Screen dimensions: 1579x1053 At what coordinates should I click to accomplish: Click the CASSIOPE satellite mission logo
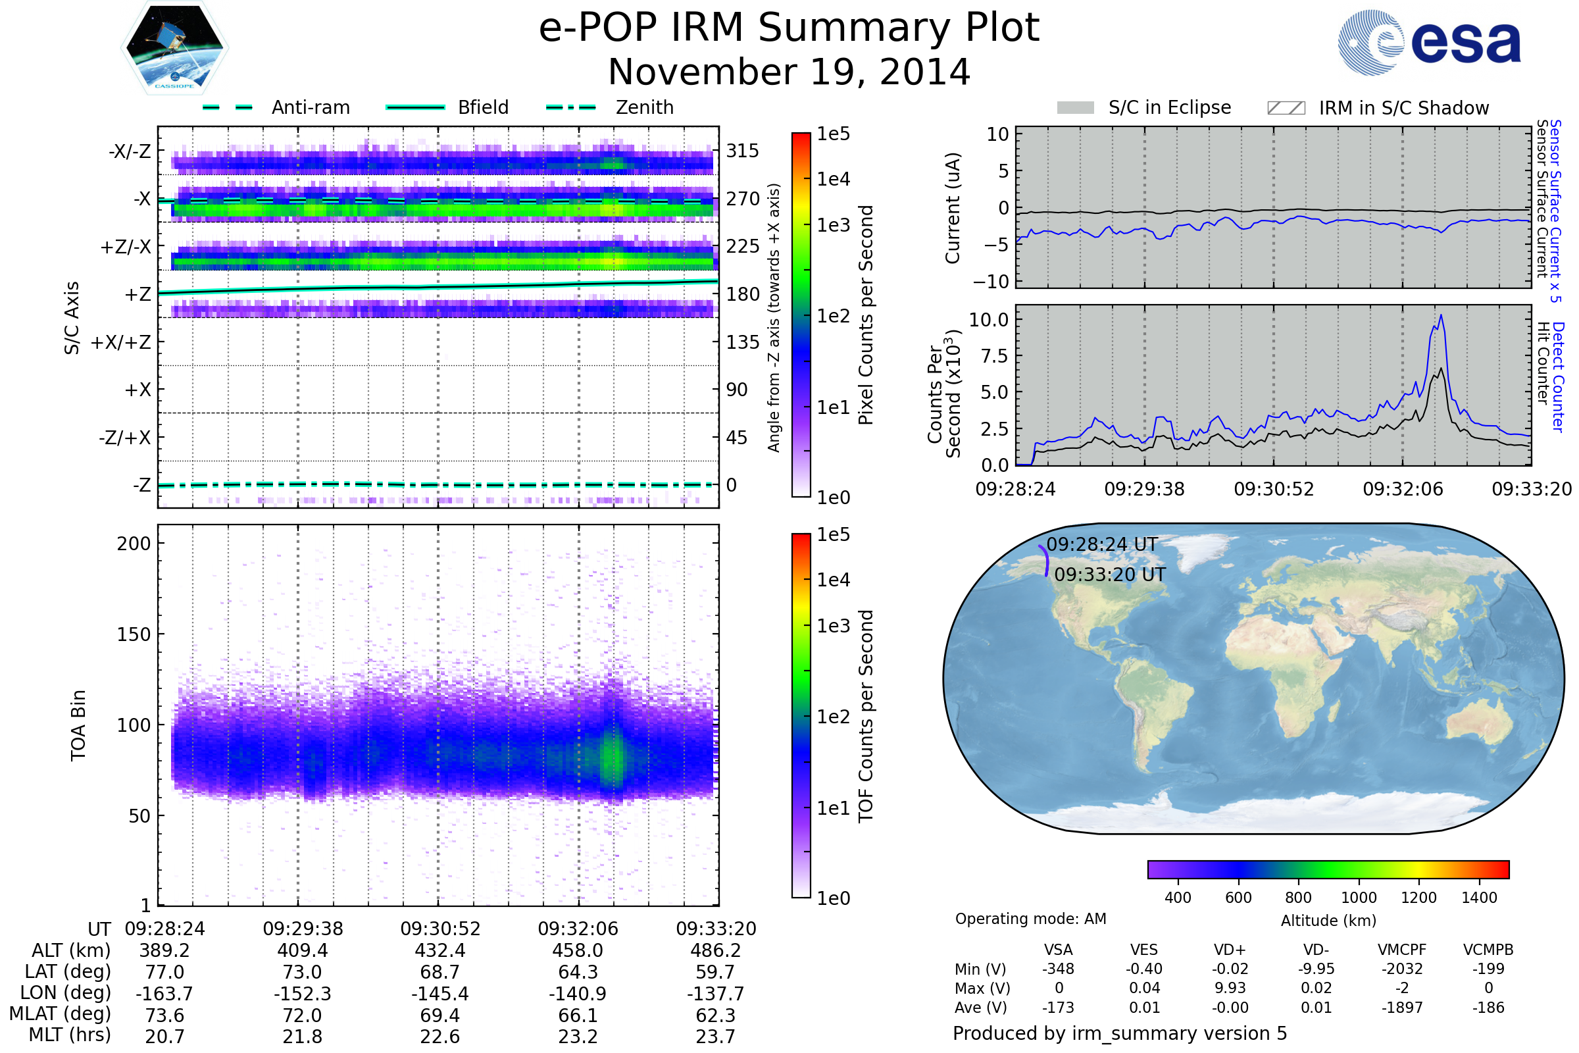pyautogui.click(x=174, y=48)
